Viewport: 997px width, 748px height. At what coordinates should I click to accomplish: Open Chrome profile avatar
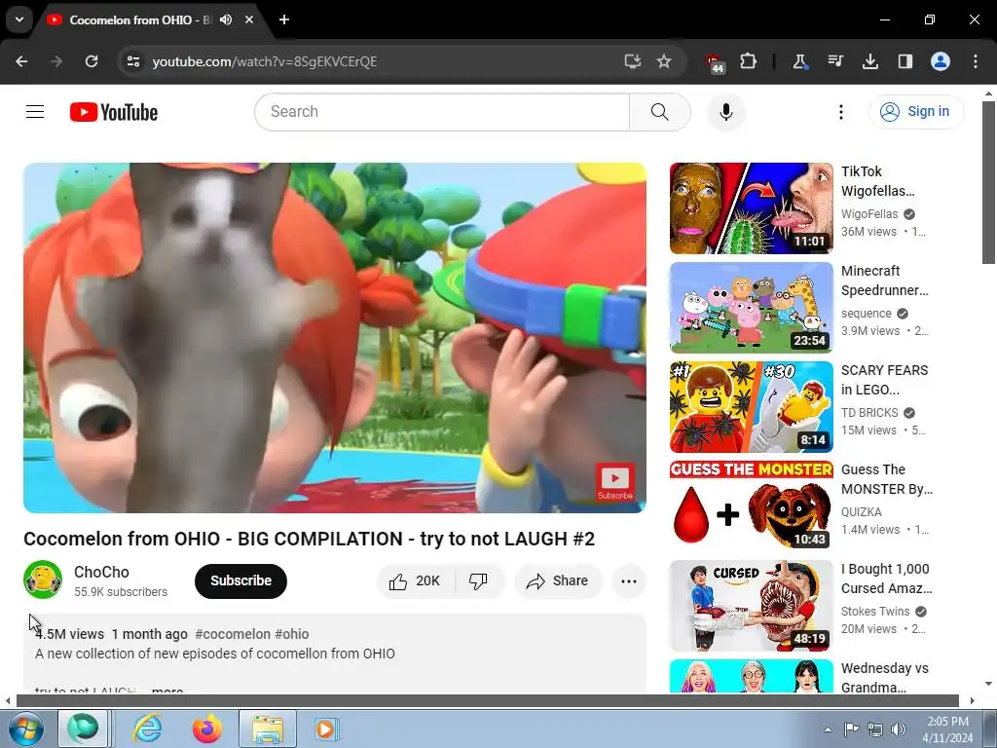pyautogui.click(x=940, y=61)
